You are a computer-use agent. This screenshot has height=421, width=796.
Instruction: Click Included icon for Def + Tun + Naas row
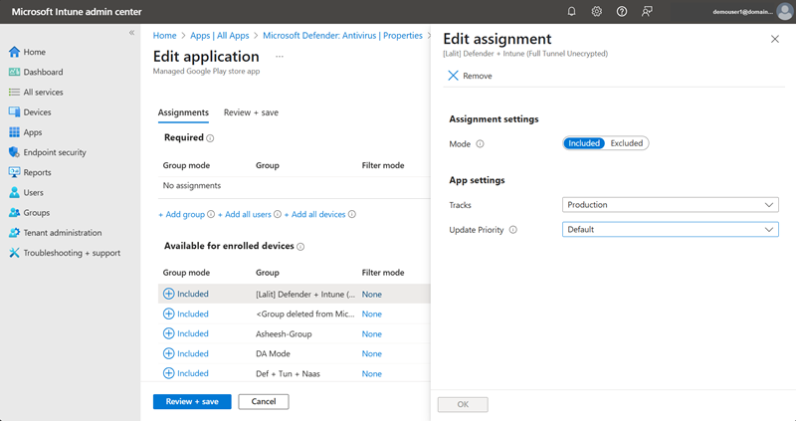click(168, 373)
